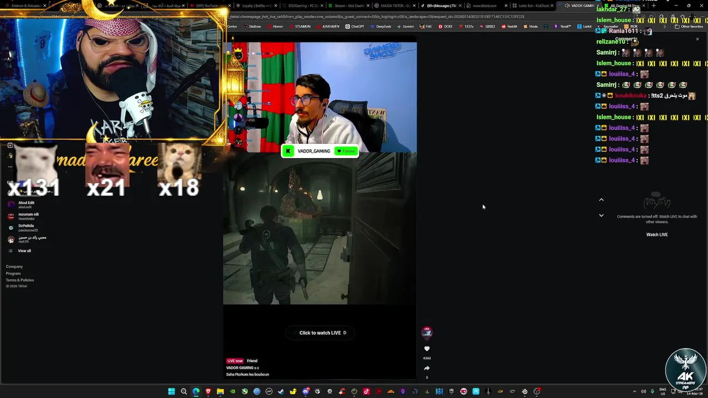Open the 1337x bookmark
The image size is (708, 398).
[466, 27]
